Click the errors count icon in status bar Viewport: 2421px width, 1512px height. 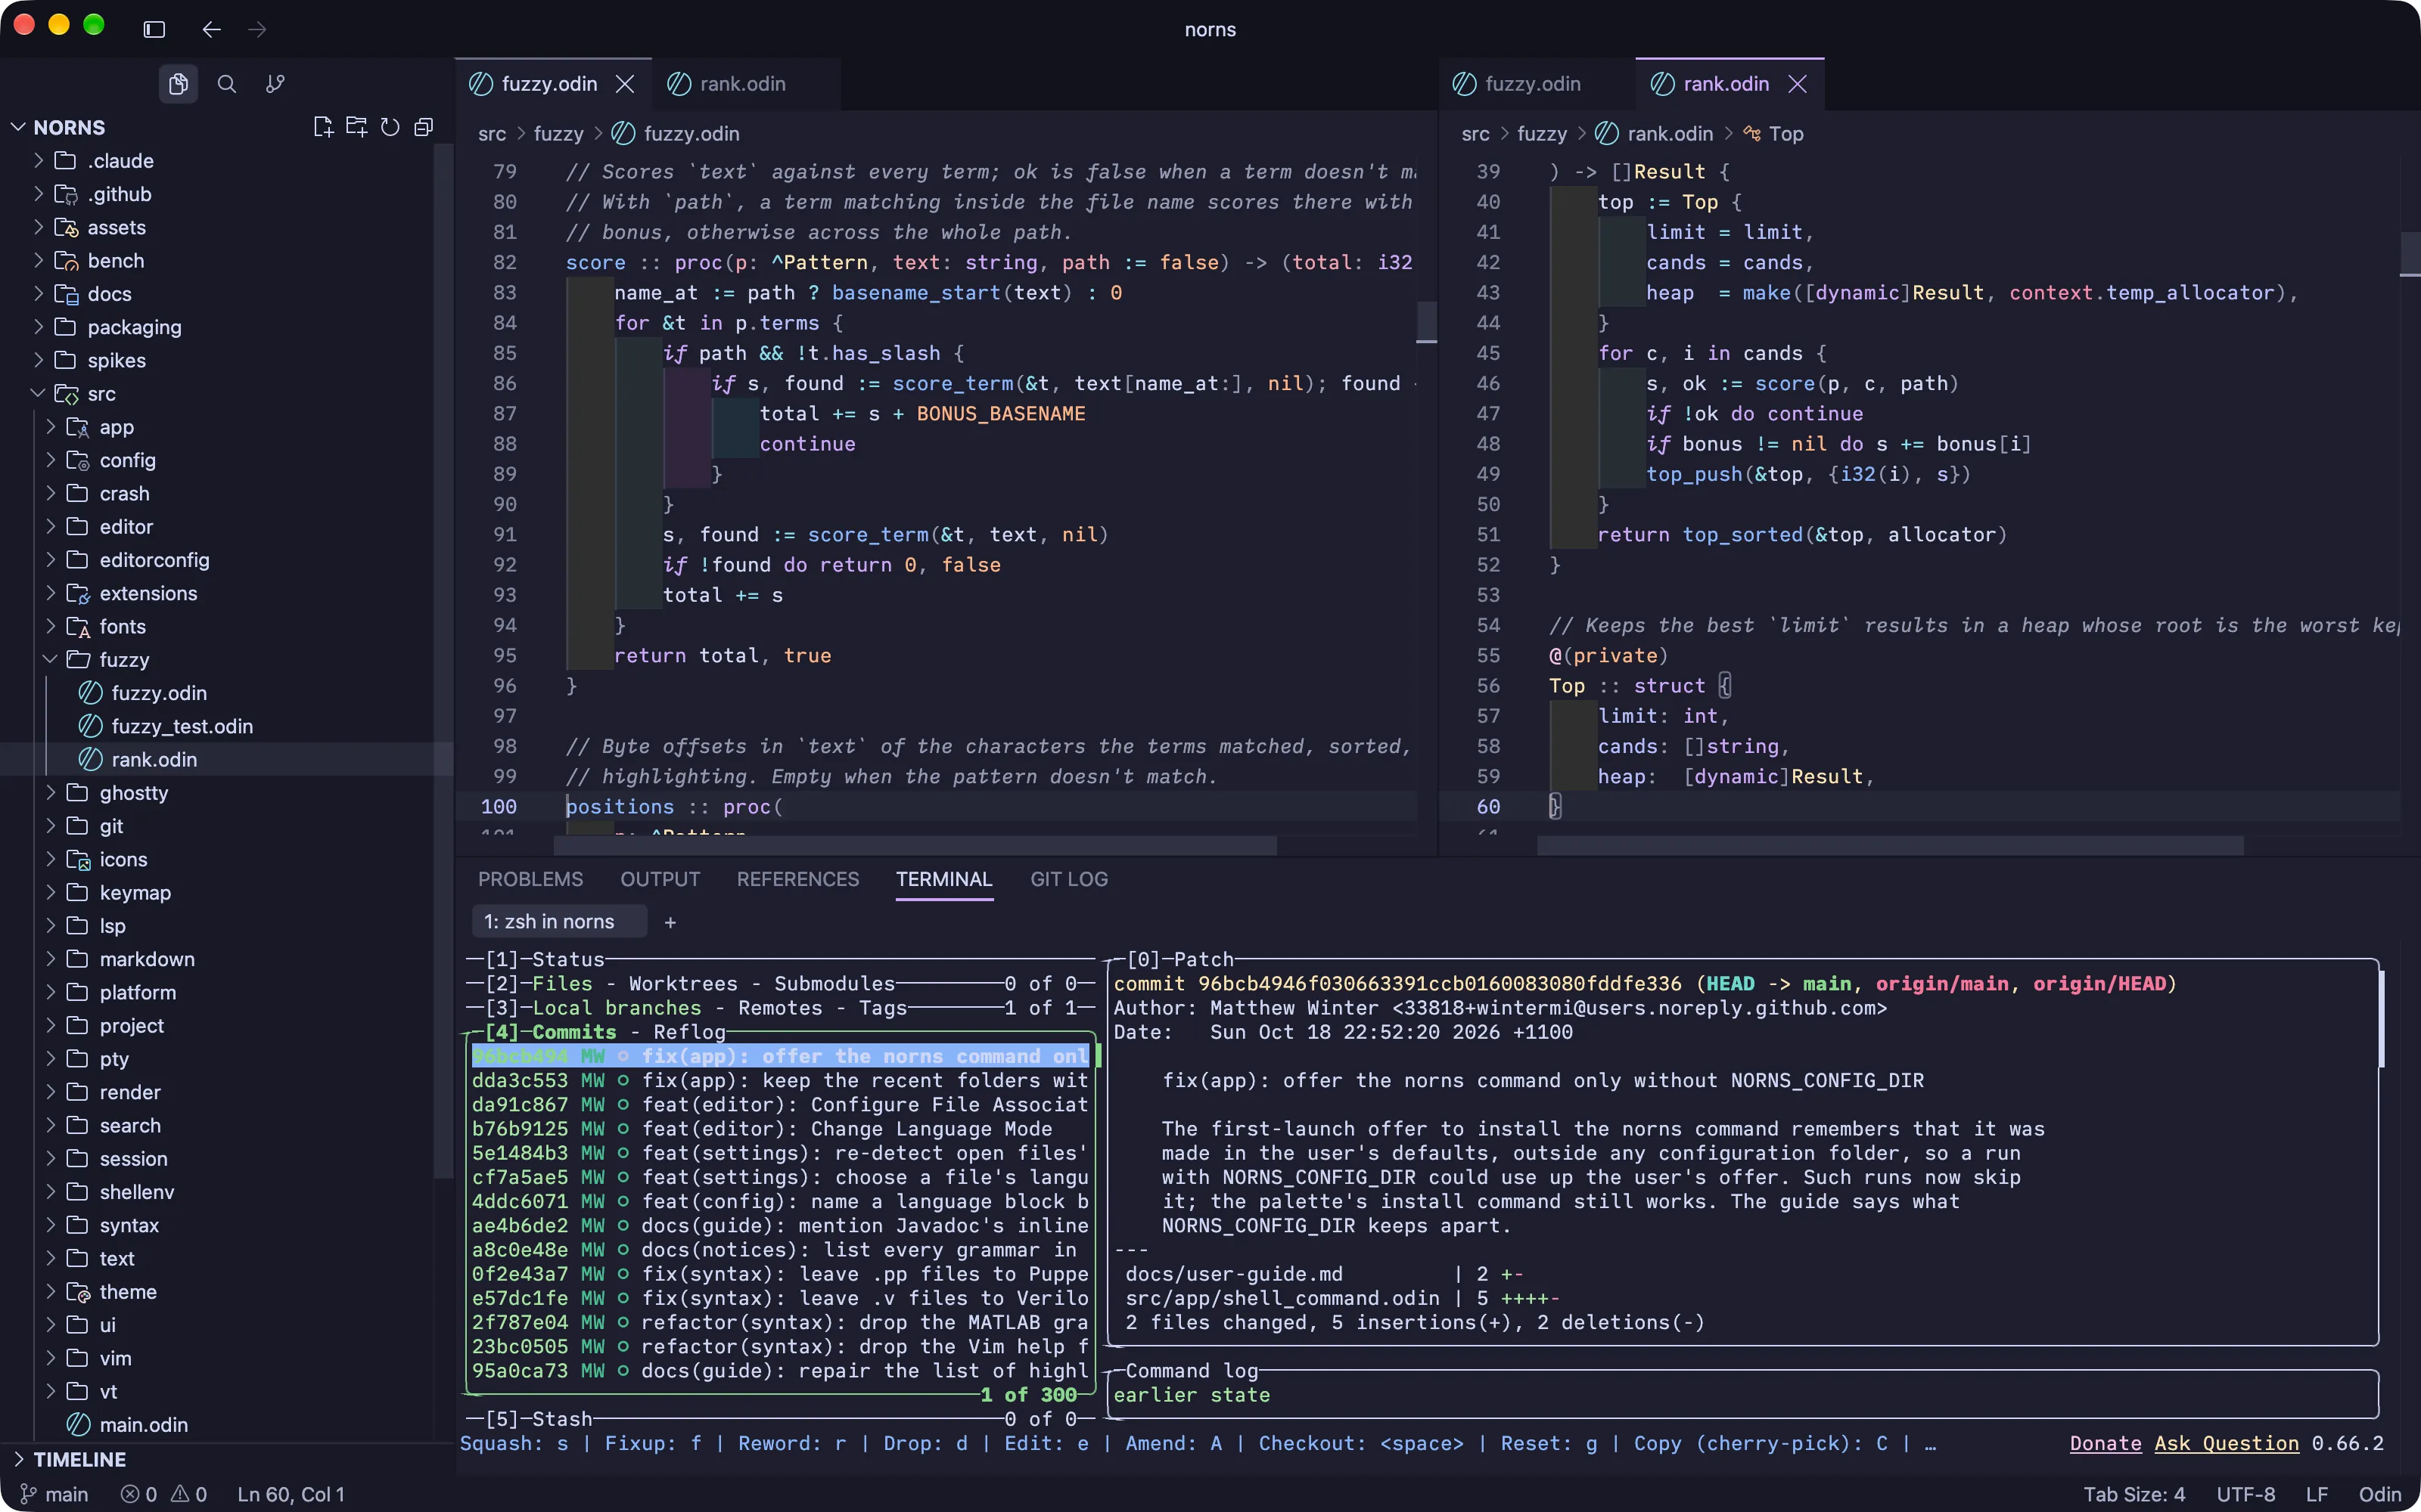click(x=139, y=1494)
